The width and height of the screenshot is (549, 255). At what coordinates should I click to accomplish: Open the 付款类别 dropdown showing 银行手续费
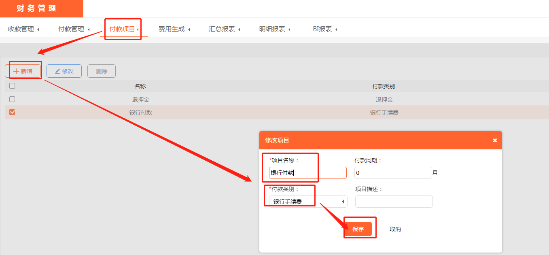coord(308,202)
